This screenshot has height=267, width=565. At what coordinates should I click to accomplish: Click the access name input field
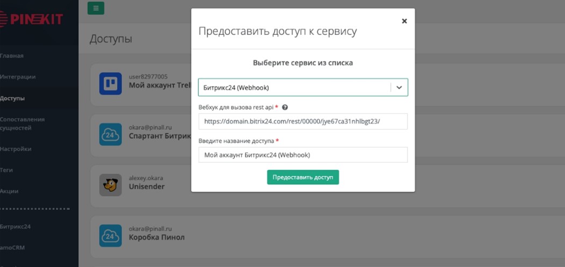(x=303, y=155)
